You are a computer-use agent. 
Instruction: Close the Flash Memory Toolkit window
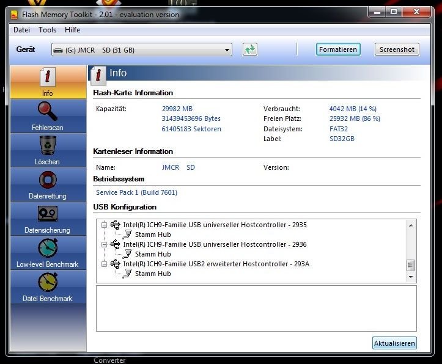[x=416, y=12]
